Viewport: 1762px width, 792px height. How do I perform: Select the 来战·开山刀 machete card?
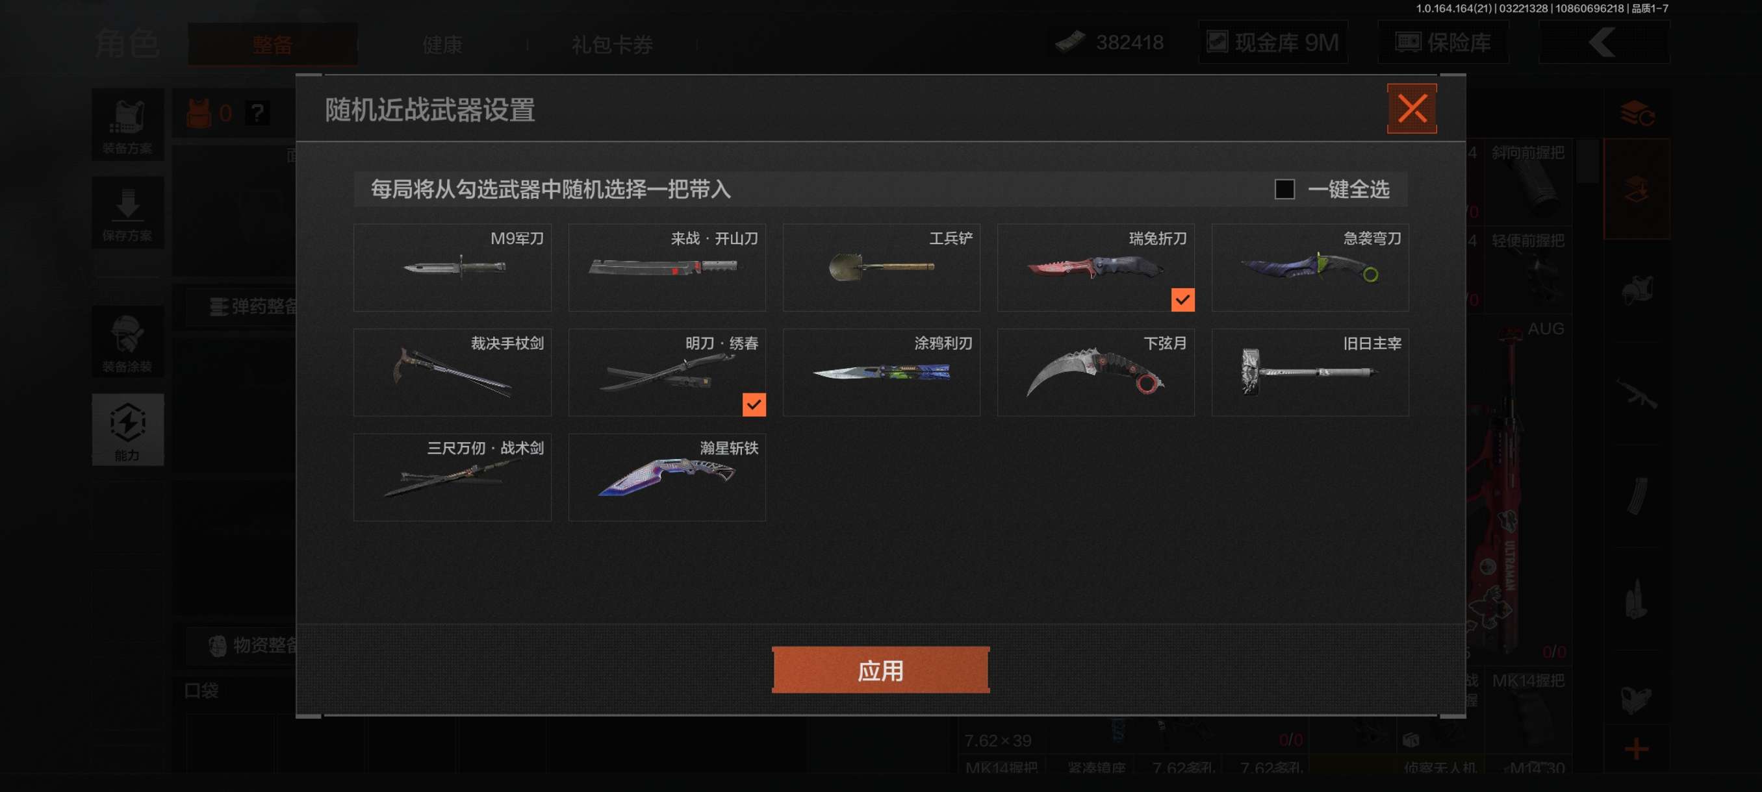(667, 267)
